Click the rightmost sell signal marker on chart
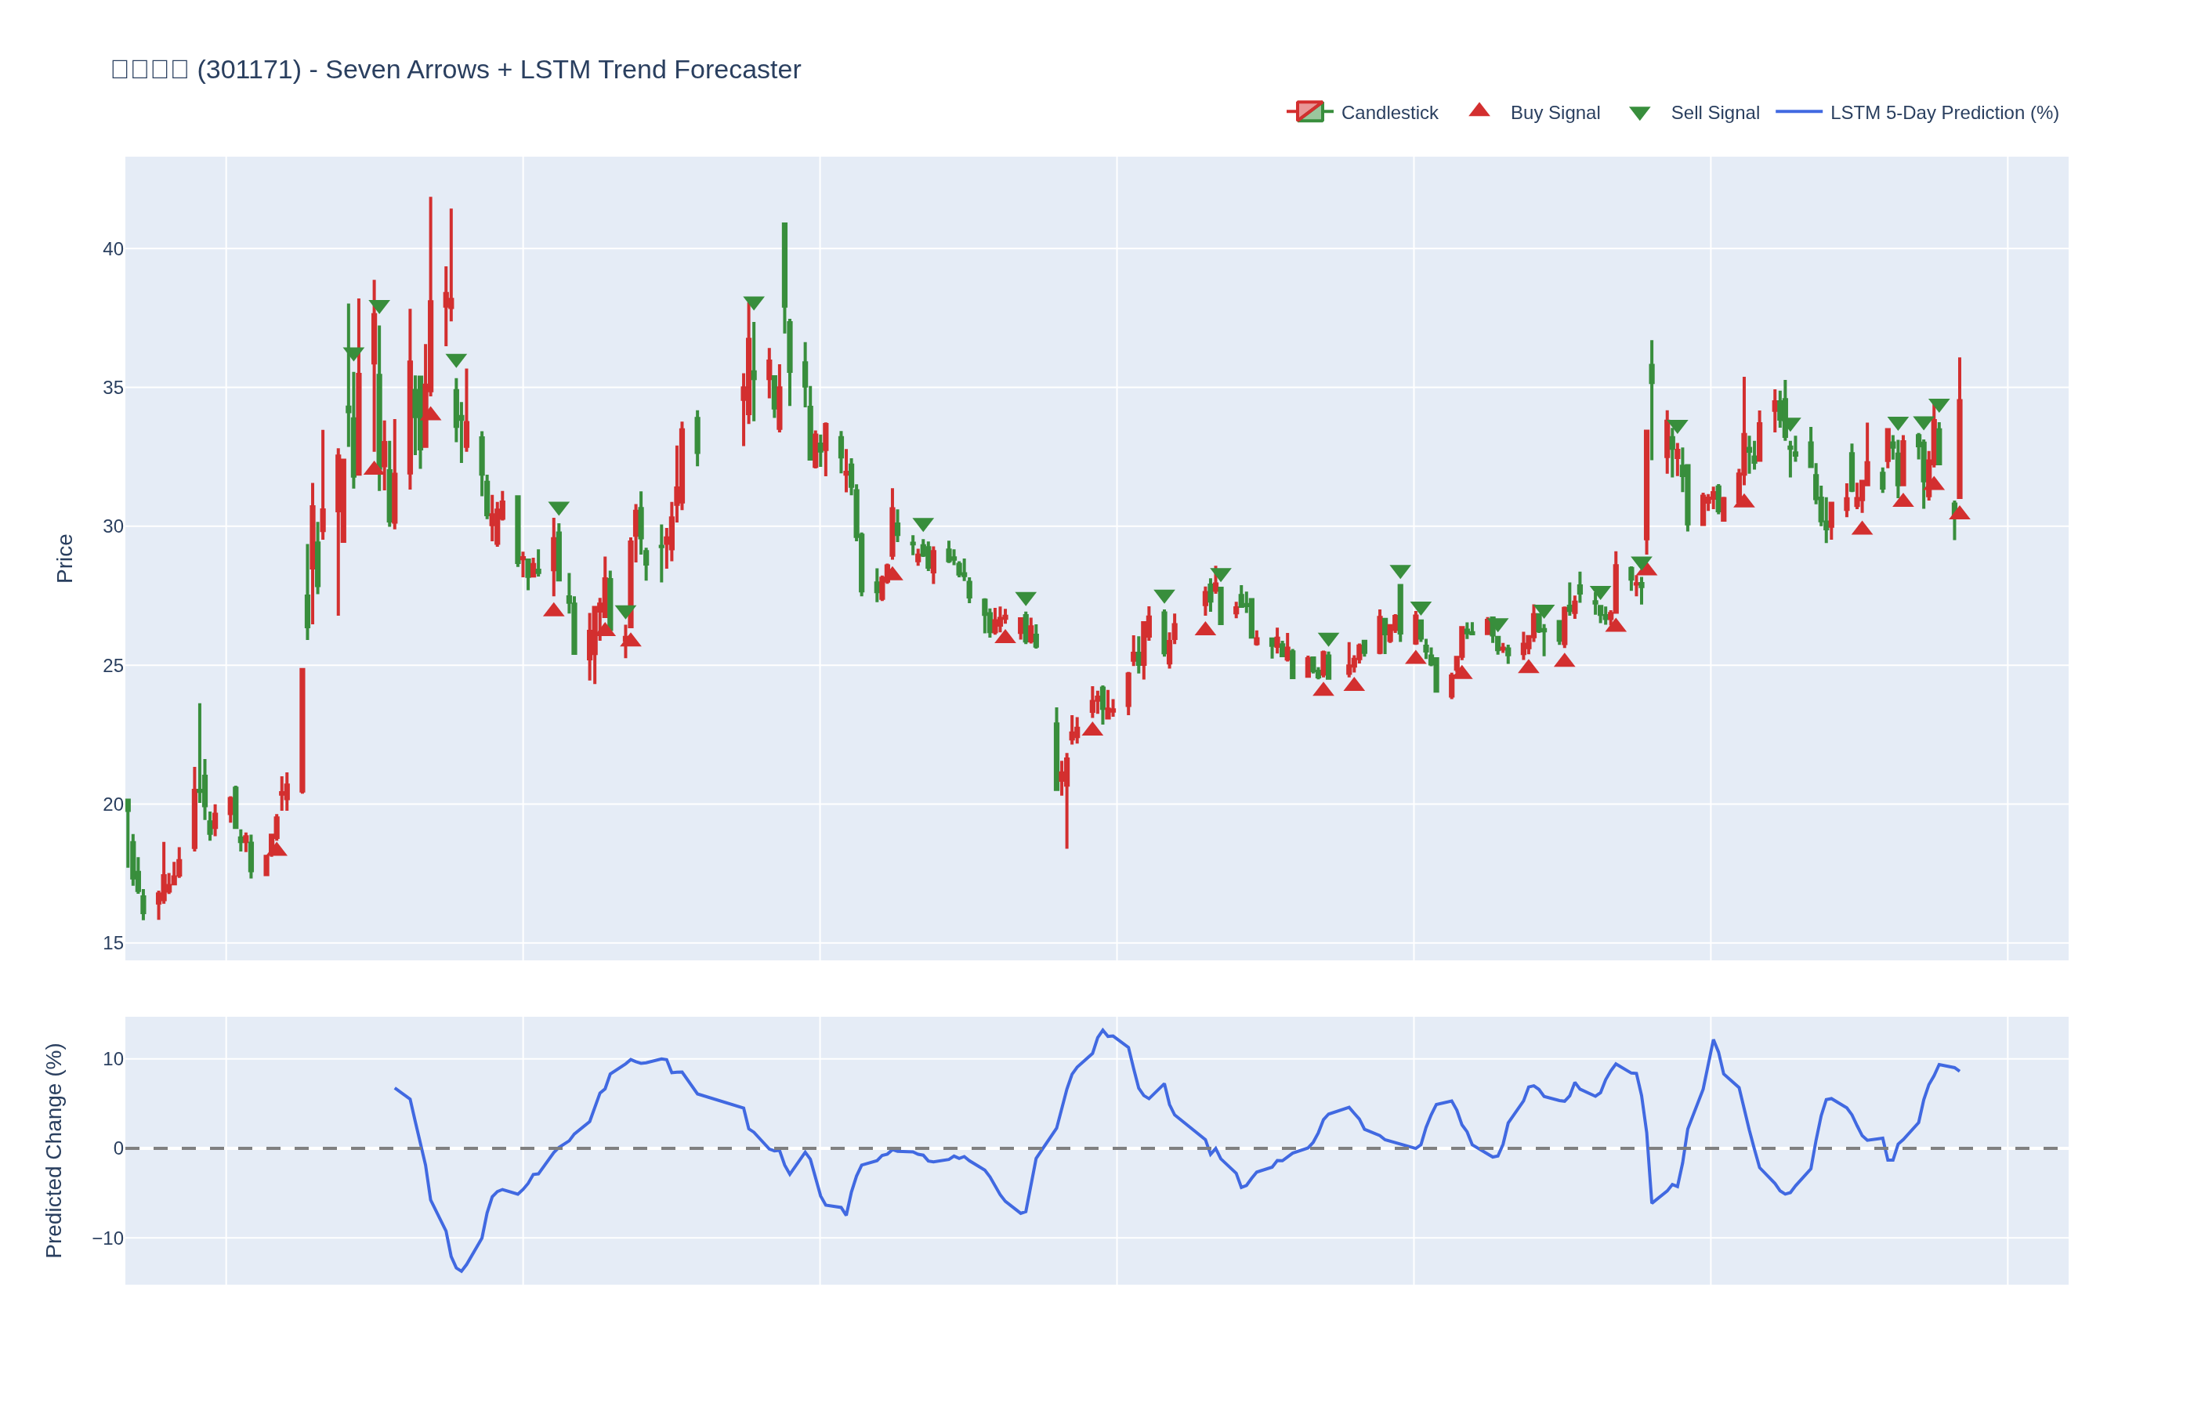This screenshot has height=1410, width=2194. tap(1939, 405)
